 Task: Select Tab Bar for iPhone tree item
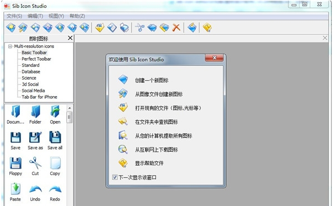click(x=40, y=97)
